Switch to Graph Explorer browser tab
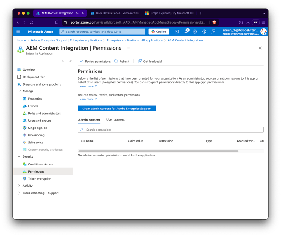 169,13
